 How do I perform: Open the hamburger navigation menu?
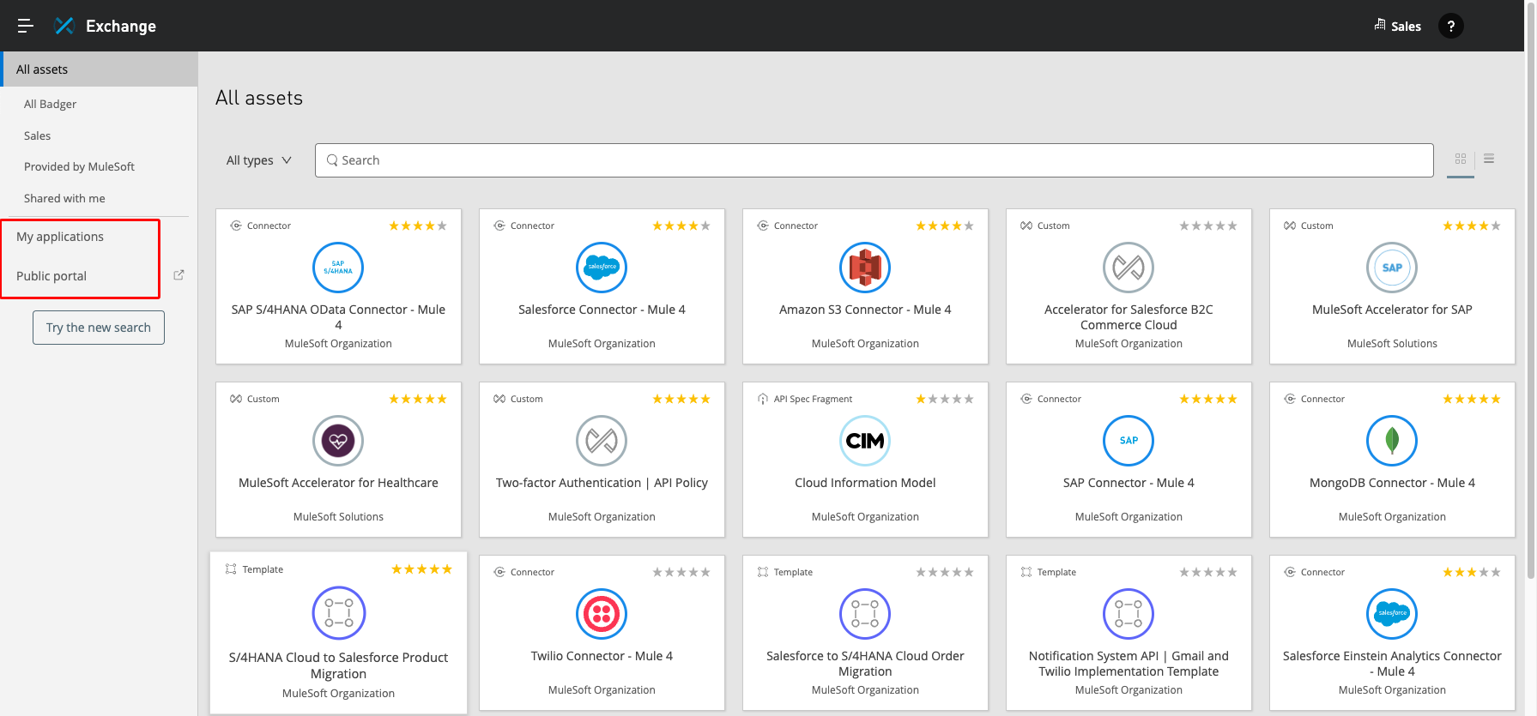[26, 26]
